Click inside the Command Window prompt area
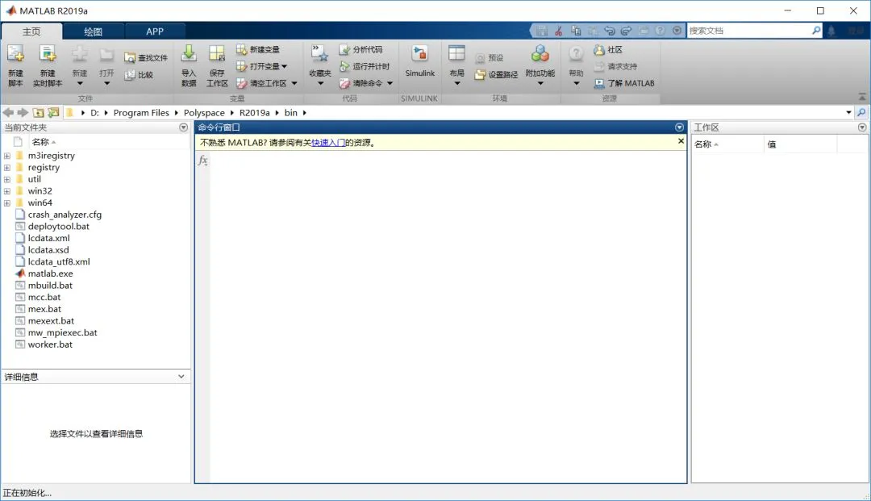The width and height of the screenshot is (871, 501). point(447,316)
